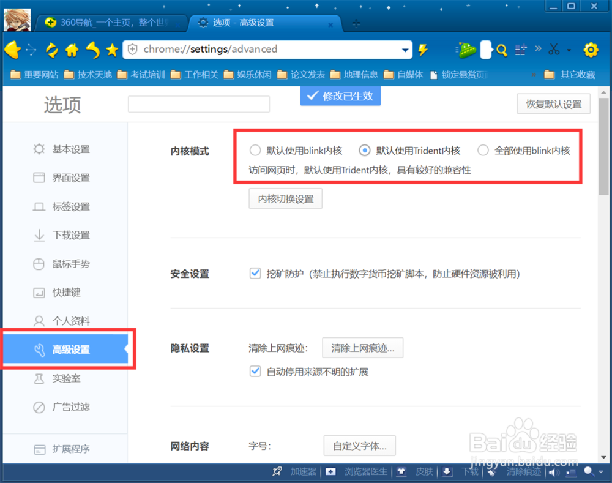Click the yellow favorites star icon
Image resolution: width=612 pixels, height=483 pixels.
click(112, 50)
